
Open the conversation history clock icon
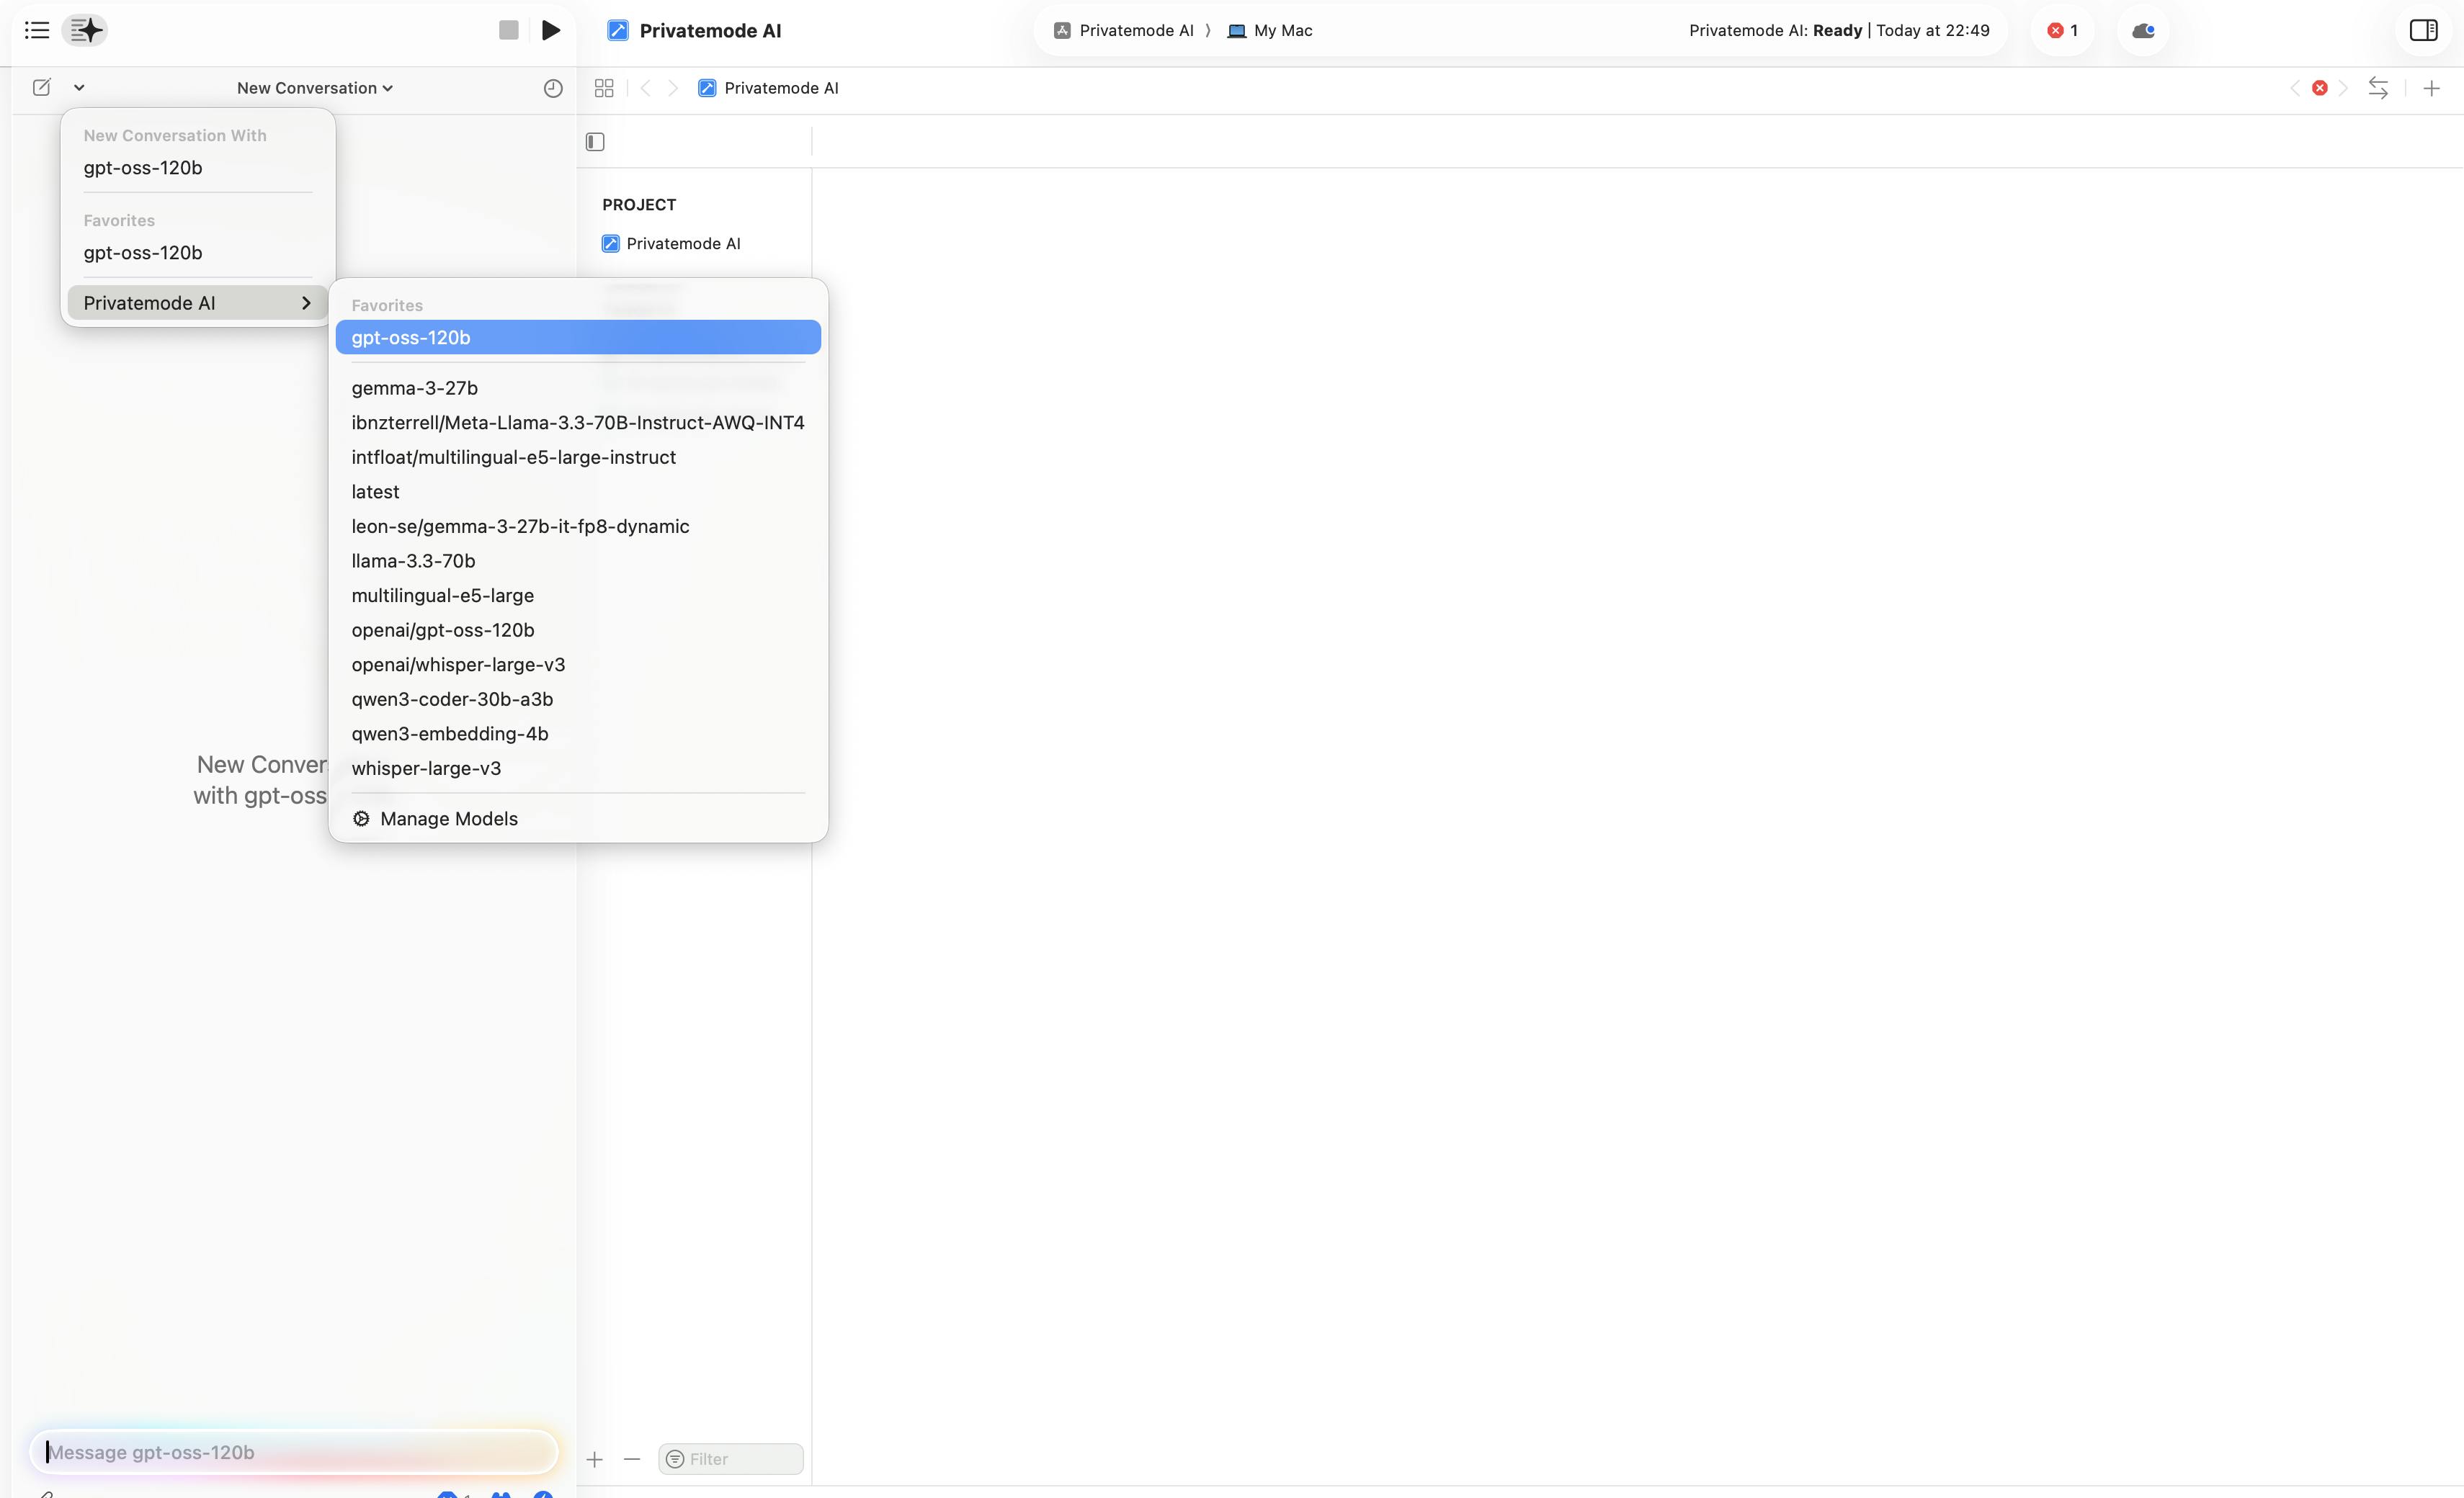[x=552, y=88]
